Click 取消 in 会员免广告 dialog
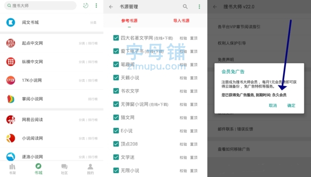 pyautogui.click(x=273, y=106)
